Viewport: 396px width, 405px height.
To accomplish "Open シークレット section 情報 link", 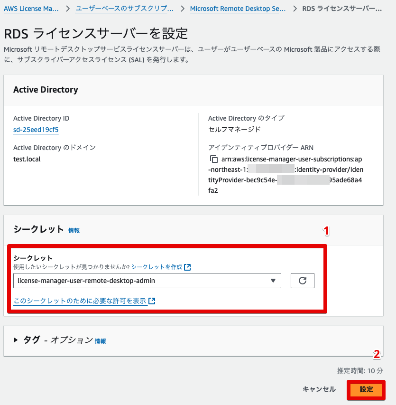I will [74, 230].
